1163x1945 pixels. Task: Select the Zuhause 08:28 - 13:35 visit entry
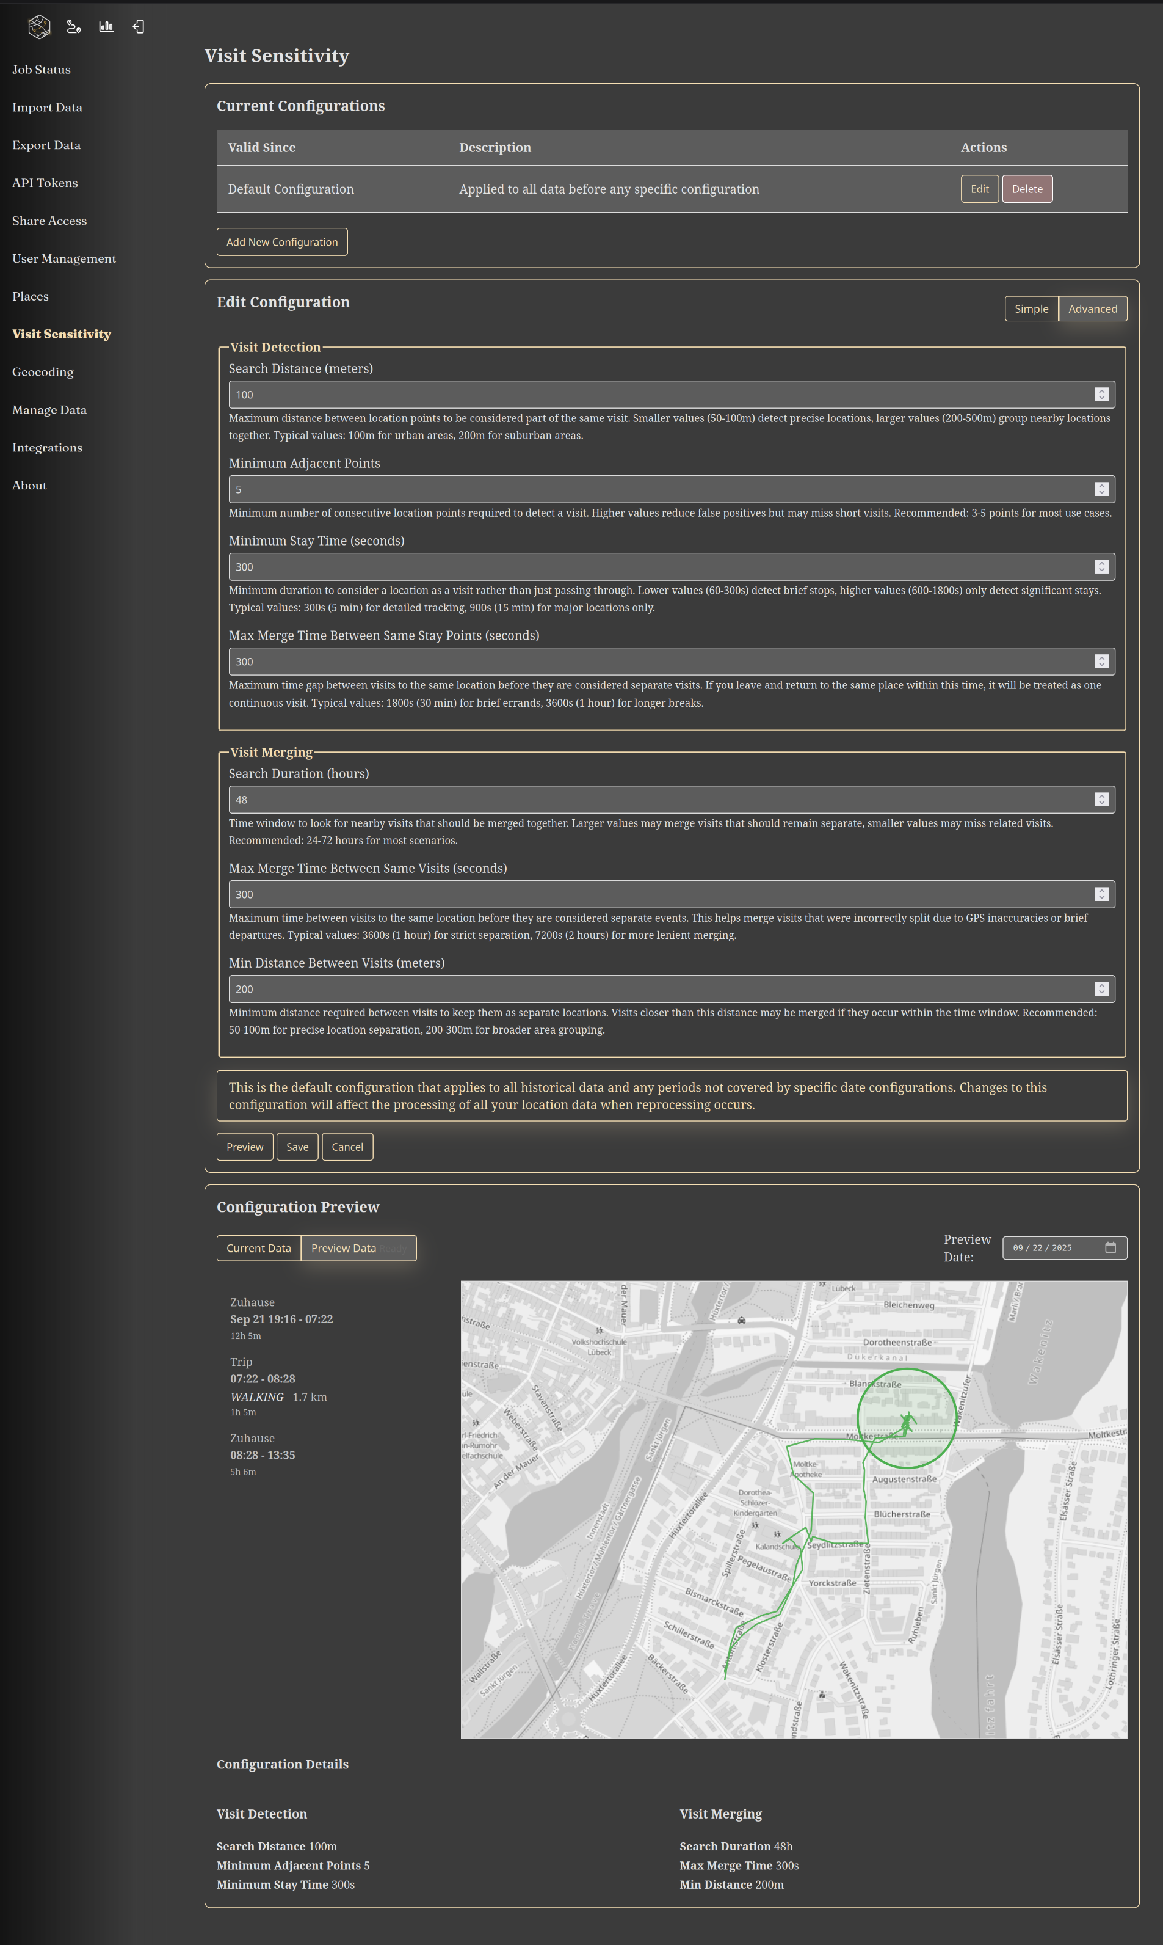coord(263,1455)
